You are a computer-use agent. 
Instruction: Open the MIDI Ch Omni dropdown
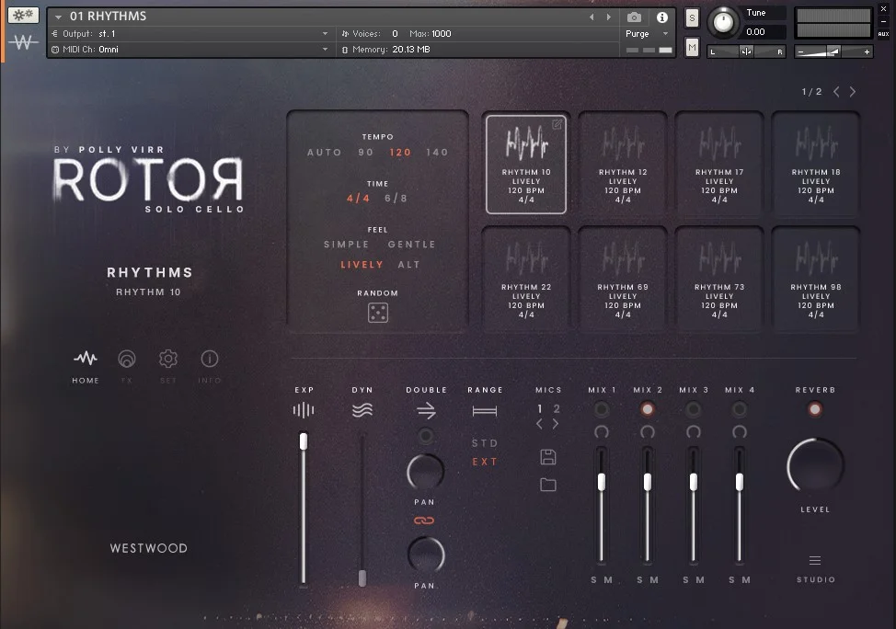[325, 49]
